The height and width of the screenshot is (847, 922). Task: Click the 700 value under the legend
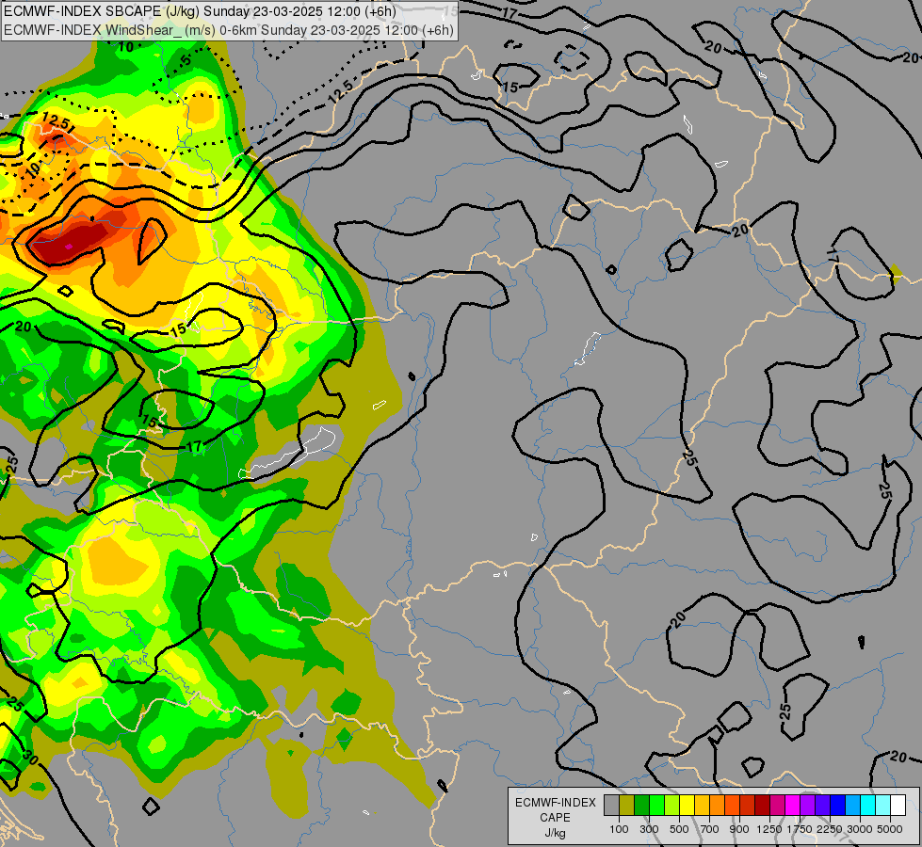pyautogui.click(x=710, y=829)
